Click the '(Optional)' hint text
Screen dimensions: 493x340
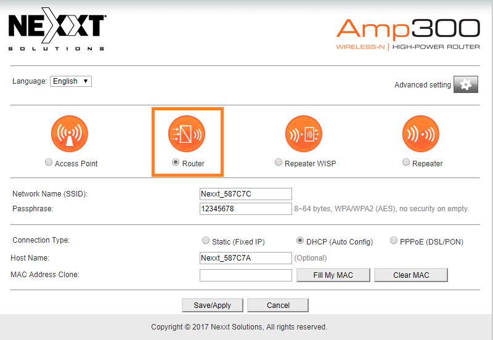click(x=311, y=258)
